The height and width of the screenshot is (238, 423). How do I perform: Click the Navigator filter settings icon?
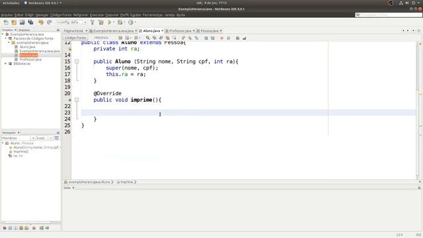click(x=57, y=138)
